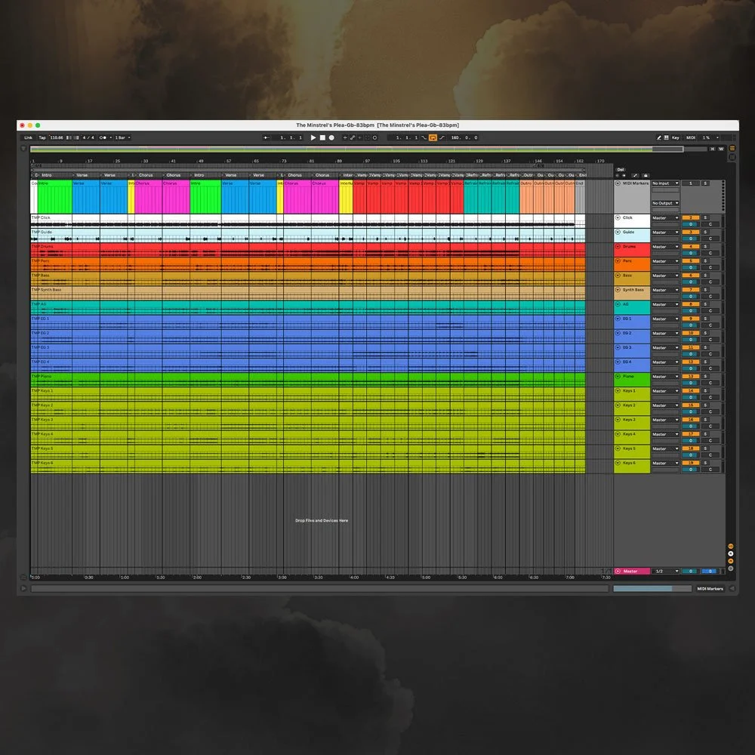Open the No Input routing dropdown
755x755 pixels.
(x=665, y=183)
